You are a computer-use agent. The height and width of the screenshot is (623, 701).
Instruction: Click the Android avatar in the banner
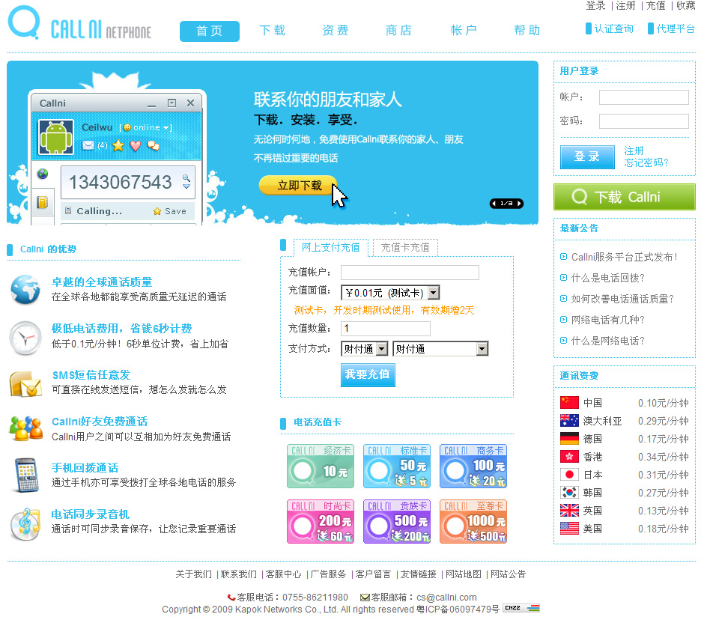tap(56, 137)
